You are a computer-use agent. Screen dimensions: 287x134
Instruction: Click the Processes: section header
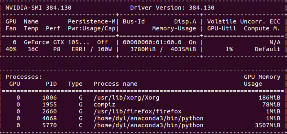click(x=24, y=77)
